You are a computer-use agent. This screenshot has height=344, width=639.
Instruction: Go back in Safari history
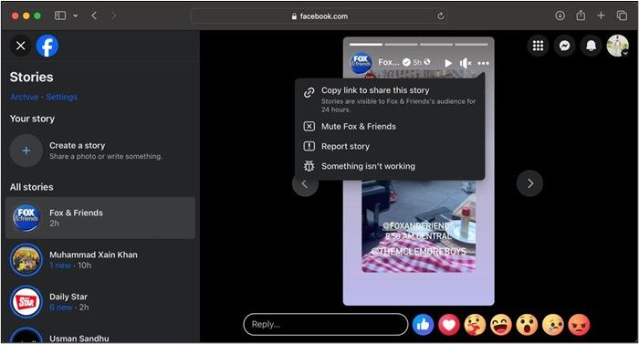pos(94,16)
